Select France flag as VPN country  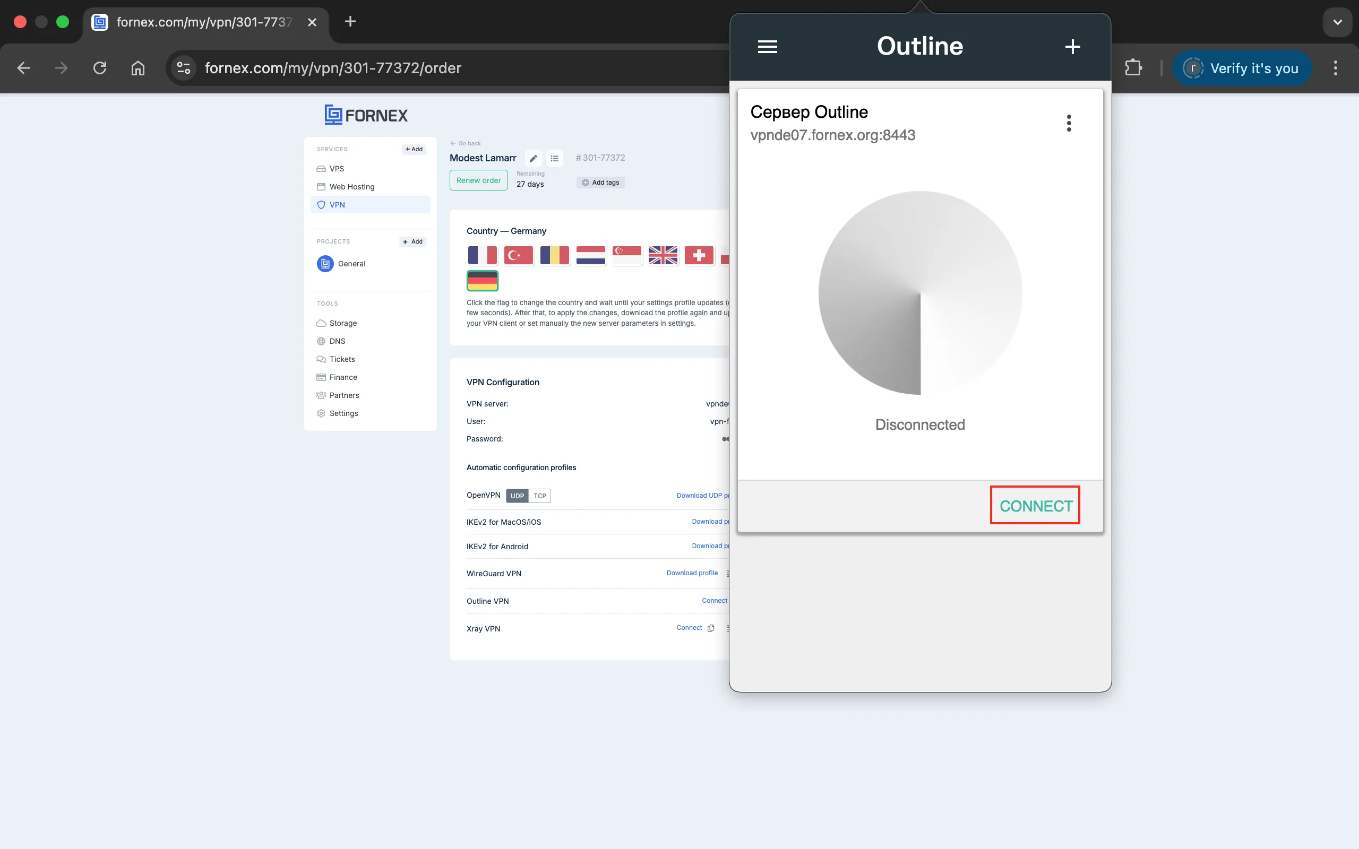pyautogui.click(x=483, y=255)
